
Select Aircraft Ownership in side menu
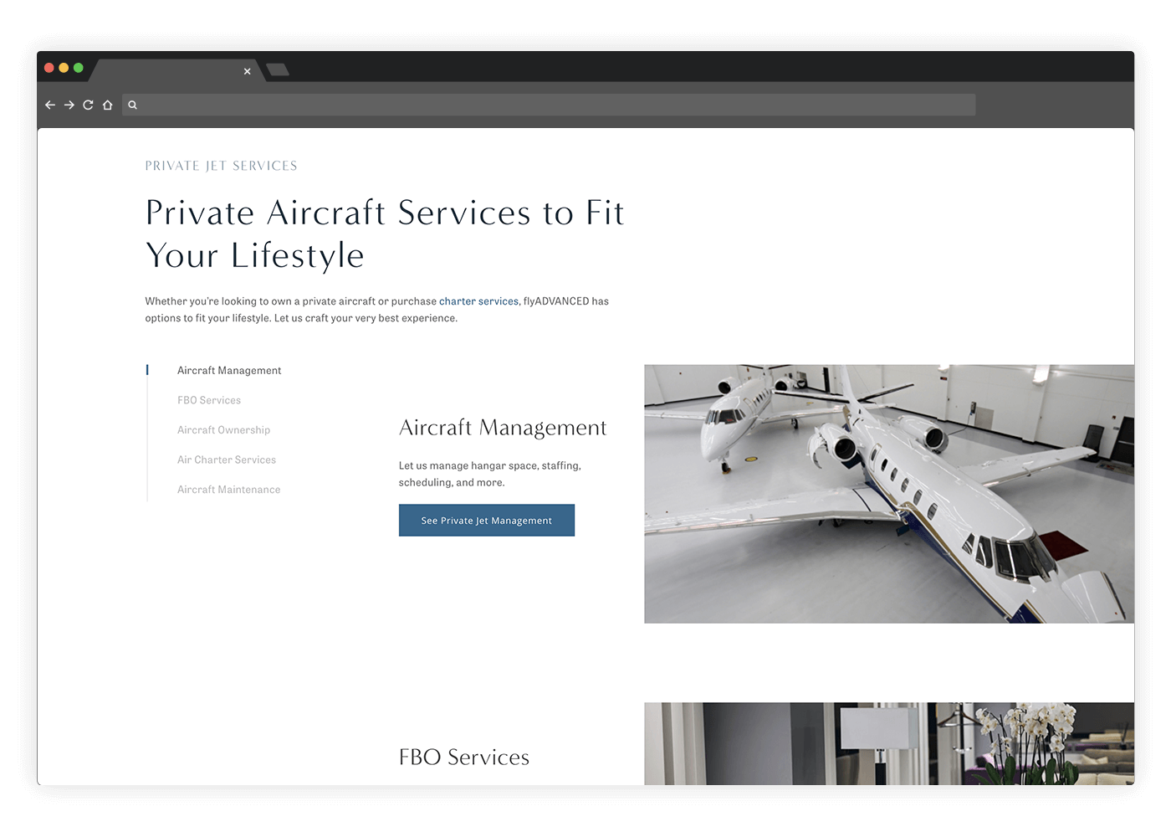click(223, 430)
